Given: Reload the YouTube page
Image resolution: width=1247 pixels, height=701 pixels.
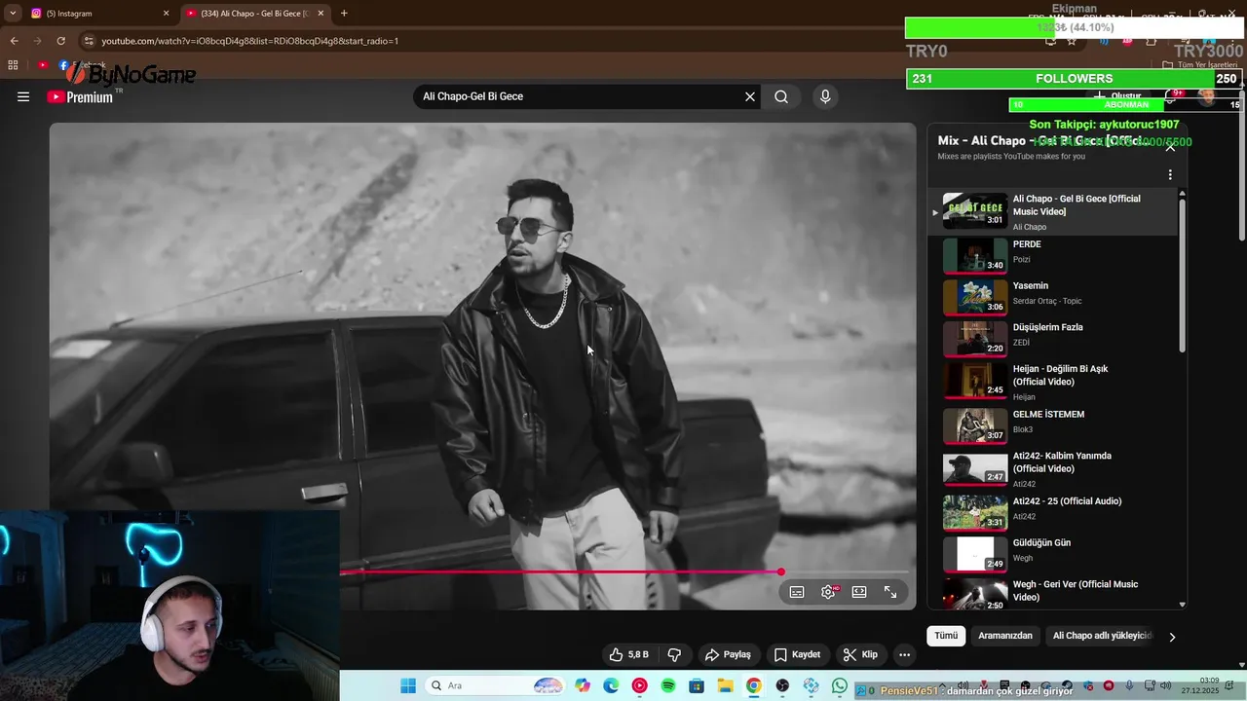Looking at the screenshot, I should click(x=60, y=41).
